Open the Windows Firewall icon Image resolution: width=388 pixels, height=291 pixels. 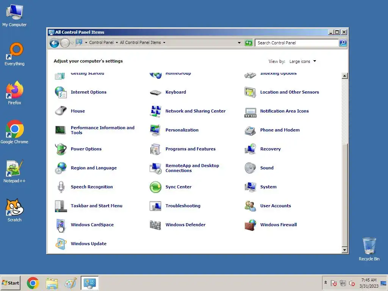point(250,225)
